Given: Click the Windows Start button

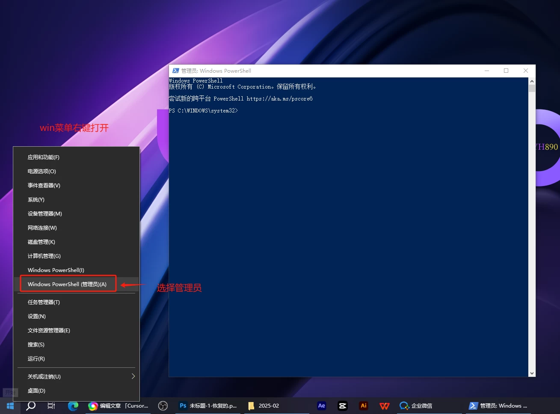Looking at the screenshot, I should [10, 406].
